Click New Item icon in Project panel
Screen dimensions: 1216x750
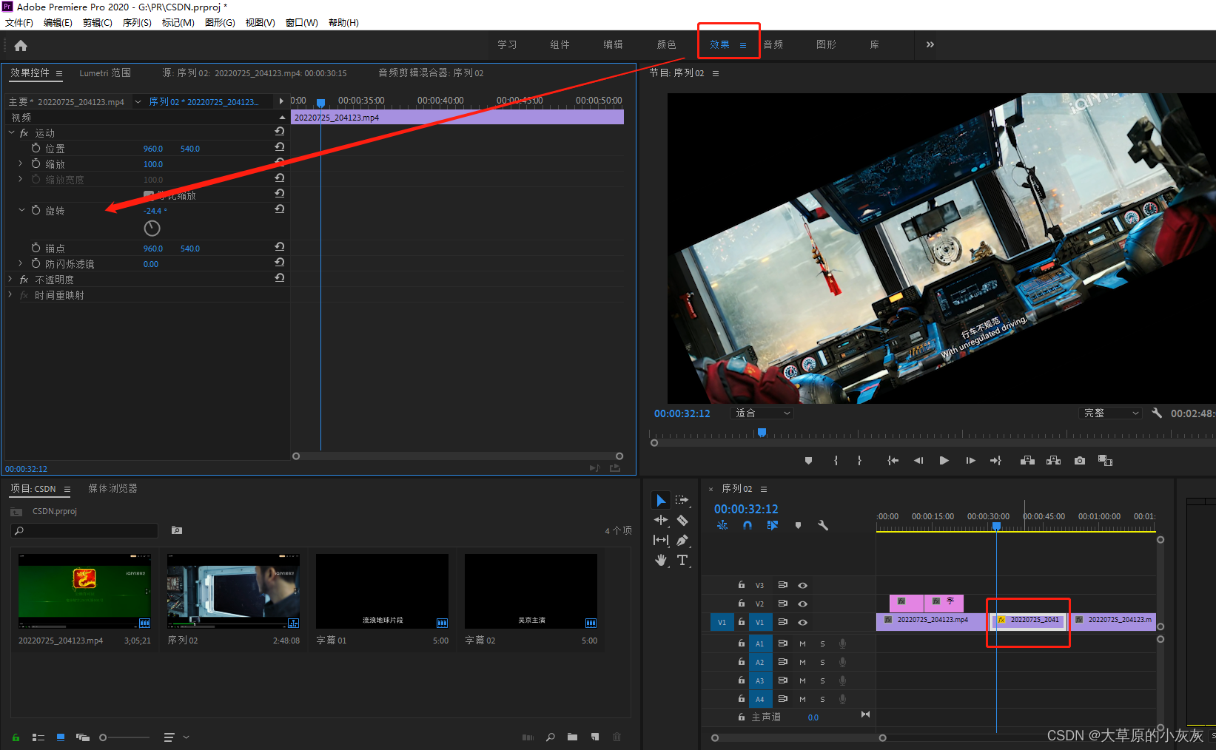point(595,737)
